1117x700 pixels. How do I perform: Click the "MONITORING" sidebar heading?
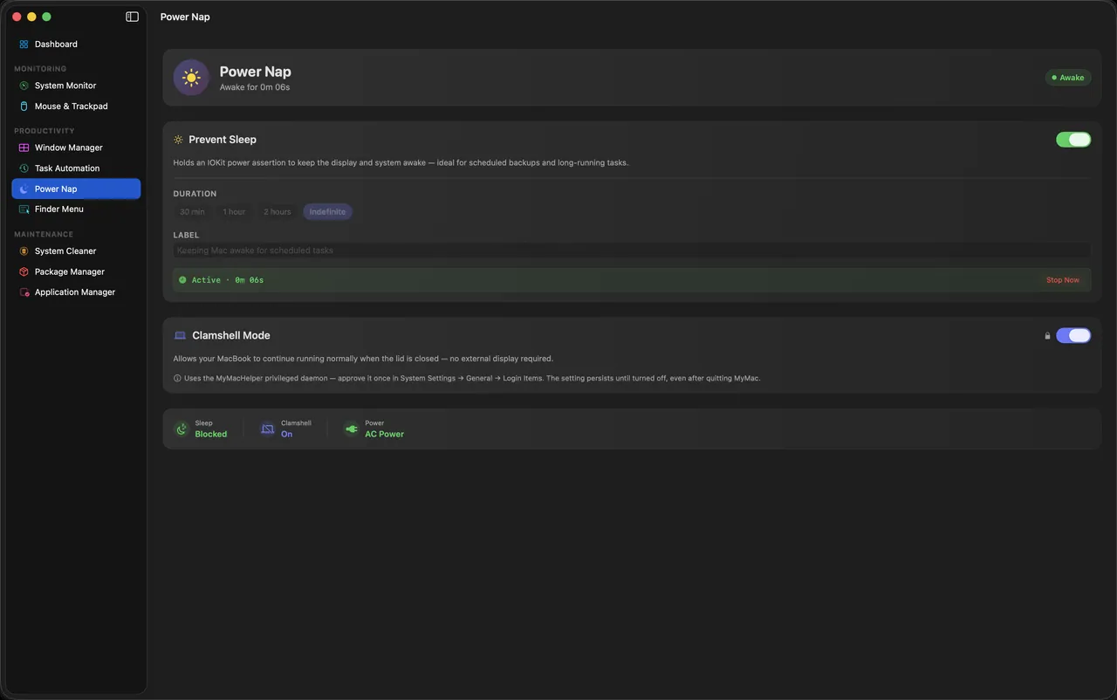click(x=40, y=69)
